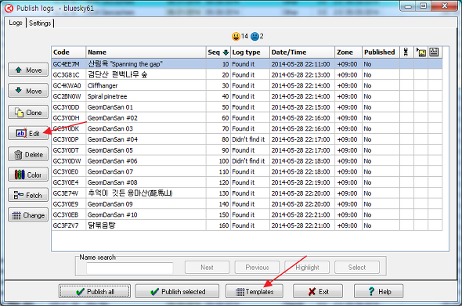The width and height of the screenshot is (462, 306).
Task: Delete the selected log
Action: tap(28, 154)
